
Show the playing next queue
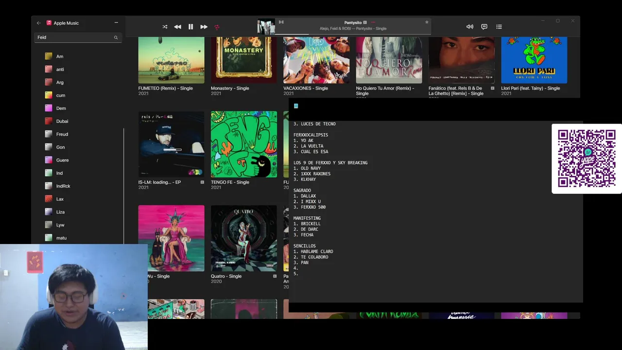499,27
